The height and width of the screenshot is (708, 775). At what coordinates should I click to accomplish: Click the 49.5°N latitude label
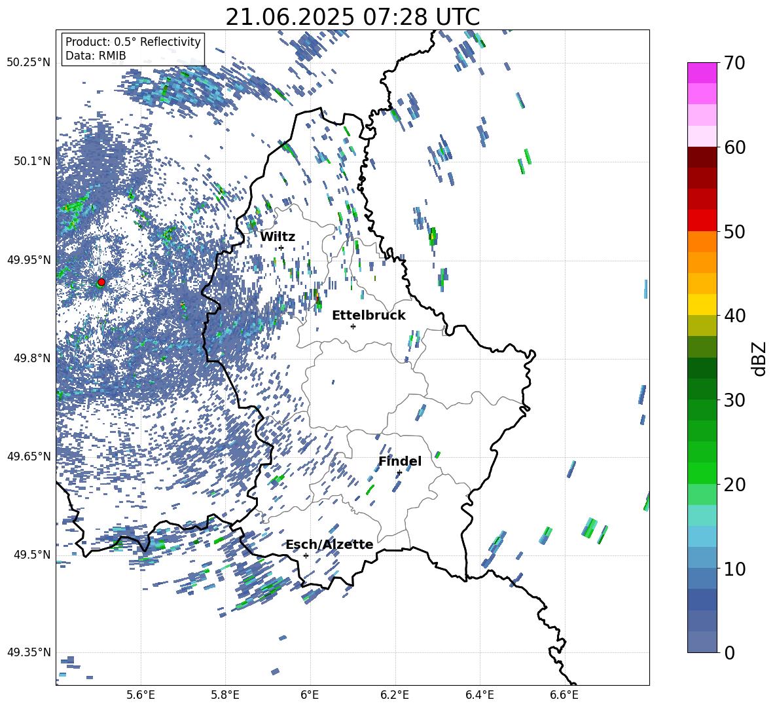click(31, 554)
